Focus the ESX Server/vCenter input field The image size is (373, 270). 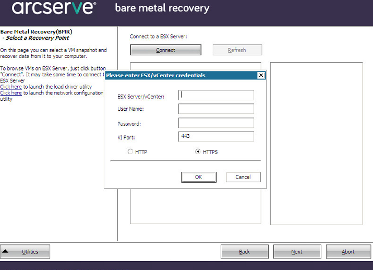pos(216,95)
